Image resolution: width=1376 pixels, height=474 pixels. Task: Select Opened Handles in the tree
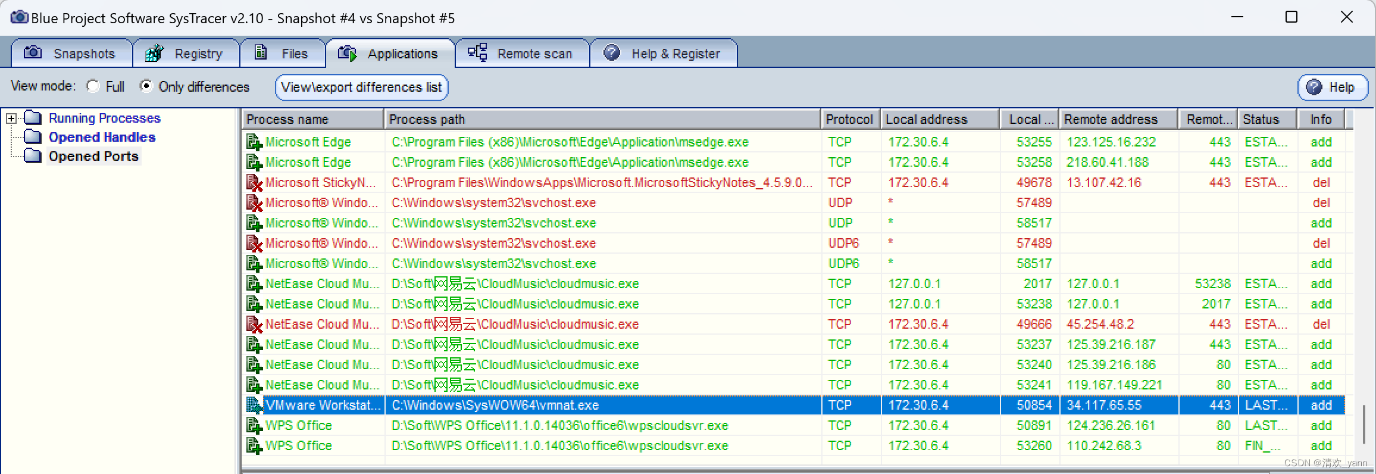pos(102,137)
